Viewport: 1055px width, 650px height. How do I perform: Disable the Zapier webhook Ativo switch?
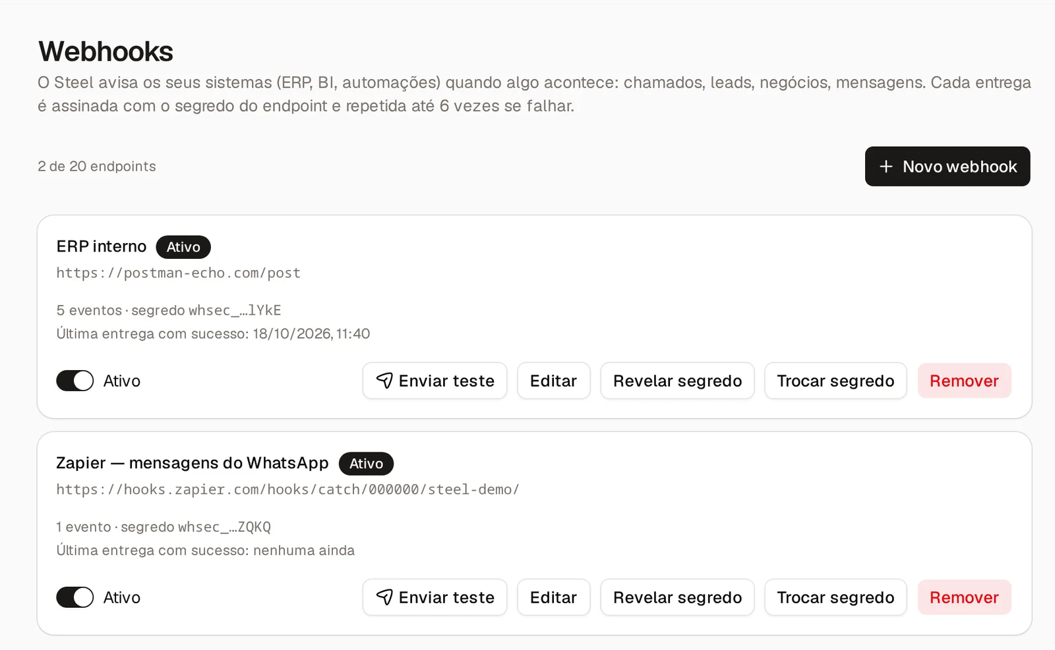click(75, 597)
